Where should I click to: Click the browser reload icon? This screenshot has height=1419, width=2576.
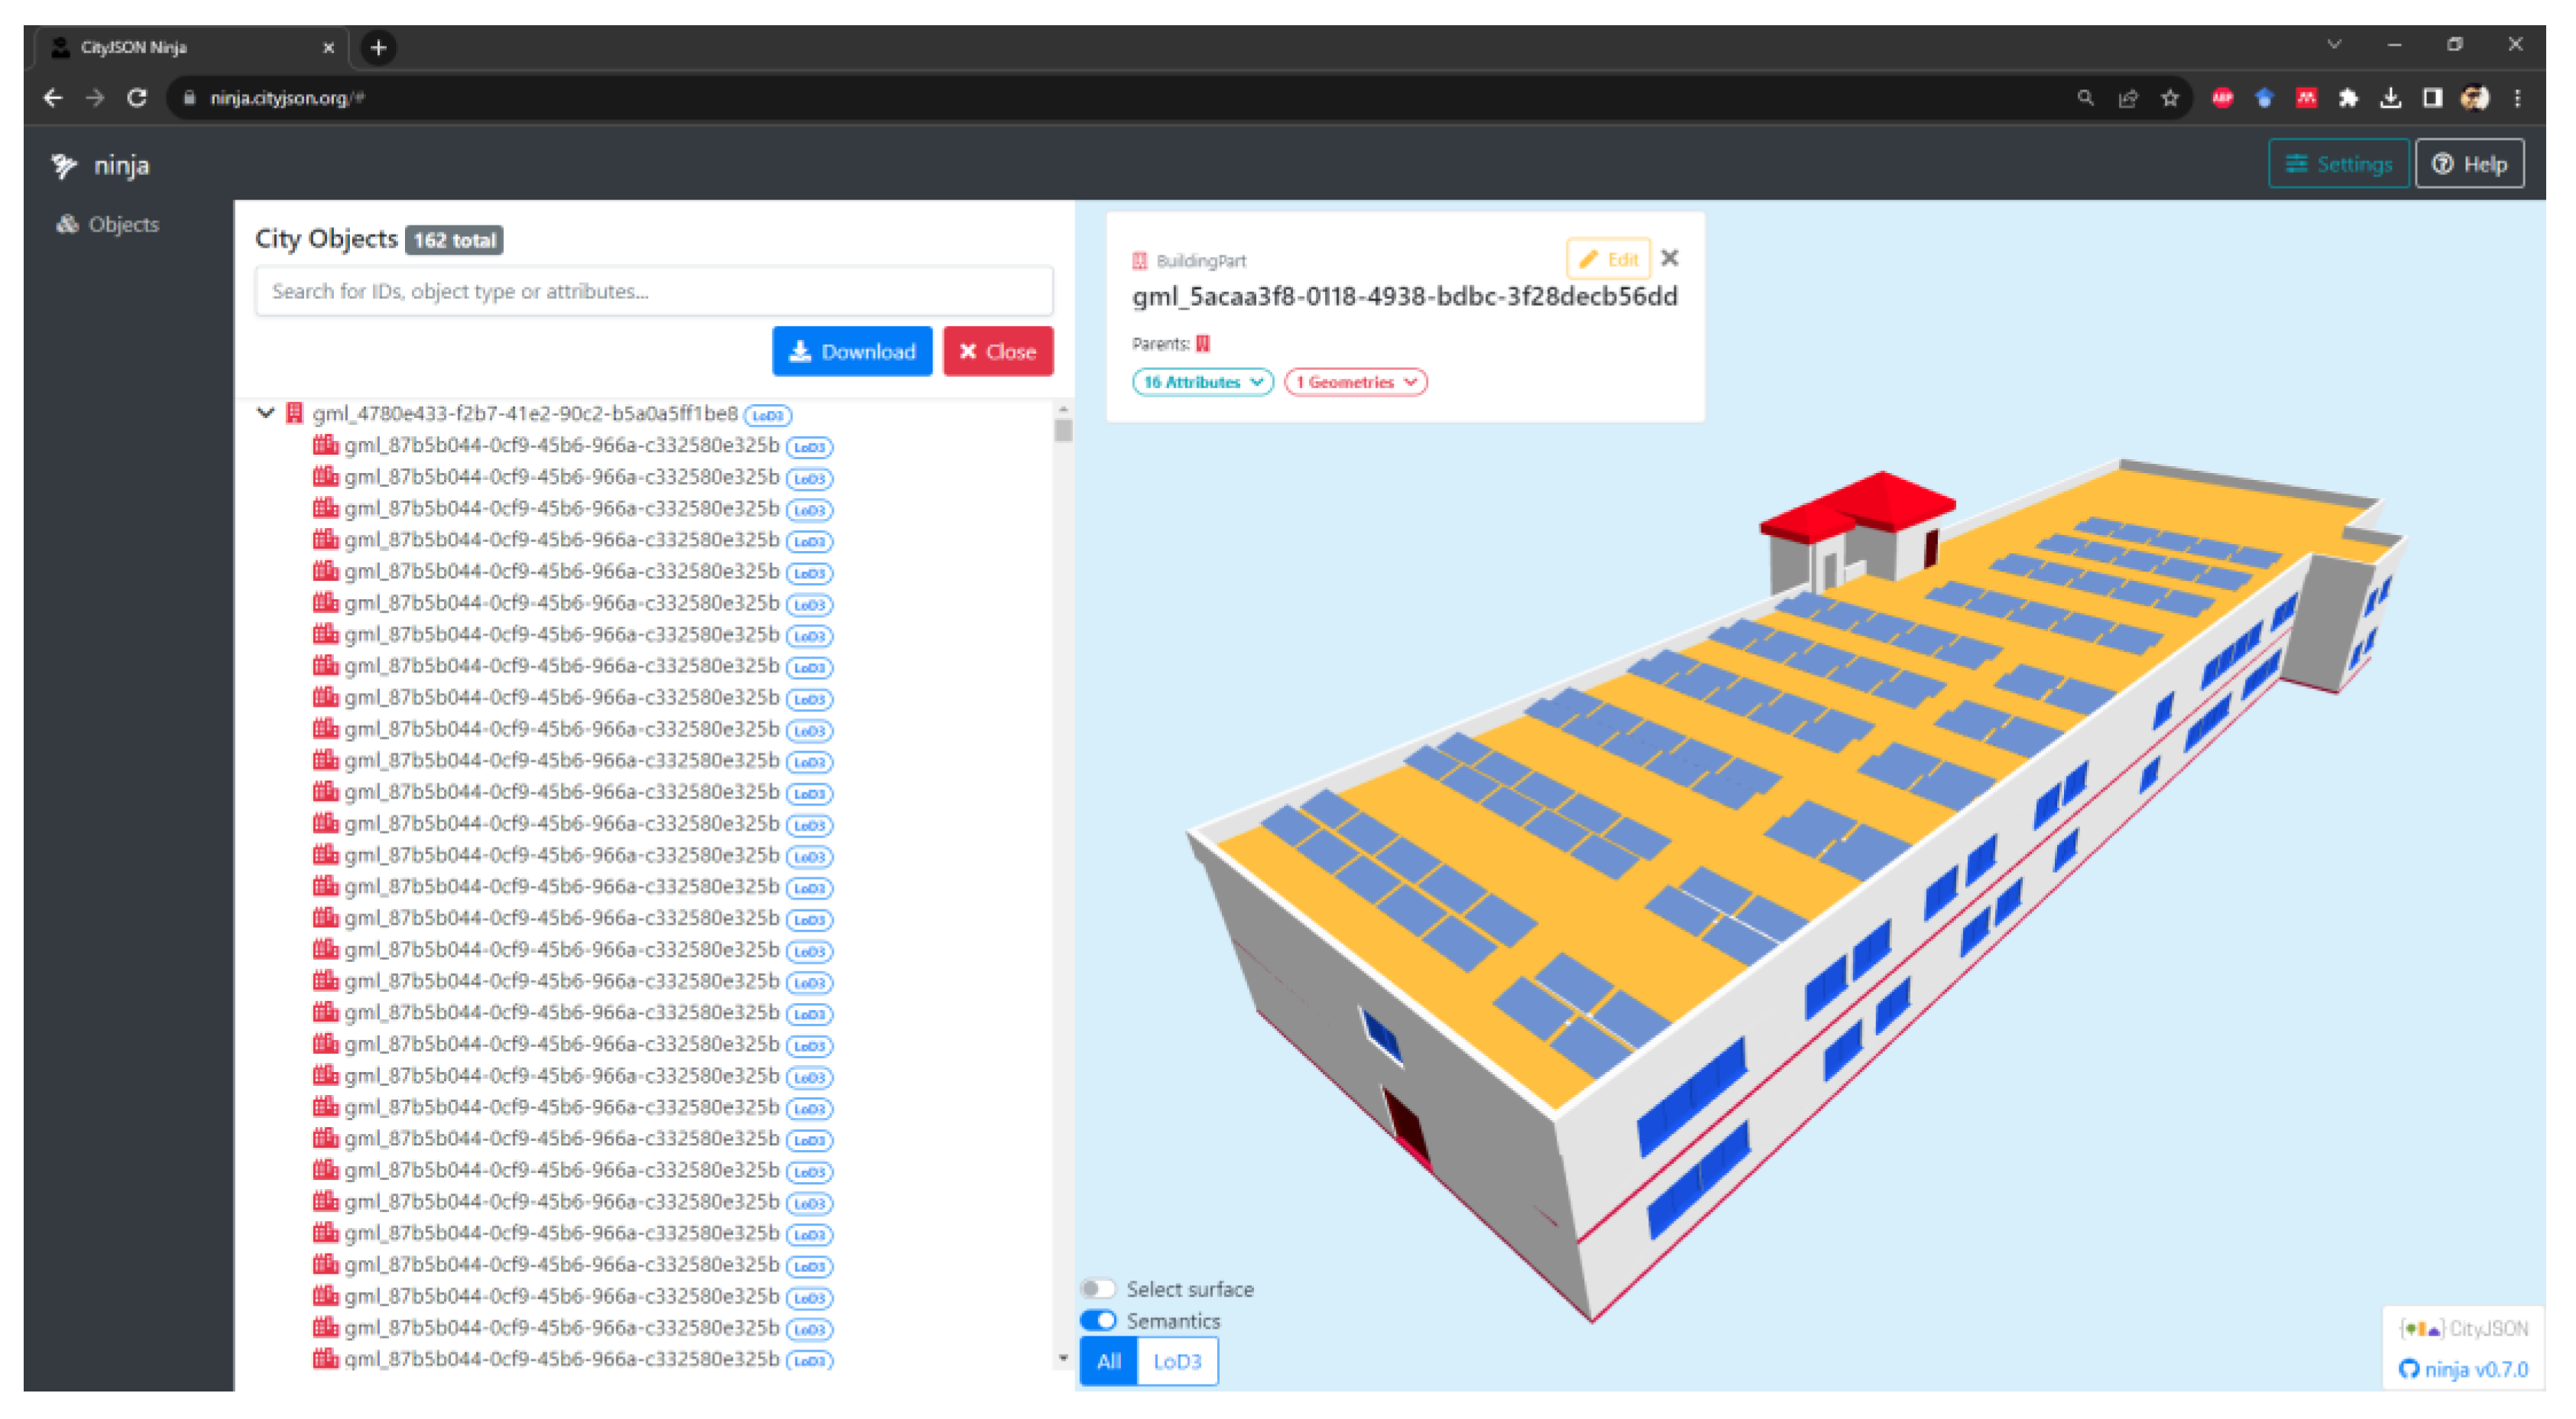(x=137, y=98)
